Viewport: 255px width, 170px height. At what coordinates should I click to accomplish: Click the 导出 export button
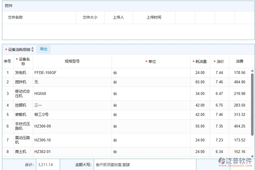pos(44,49)
